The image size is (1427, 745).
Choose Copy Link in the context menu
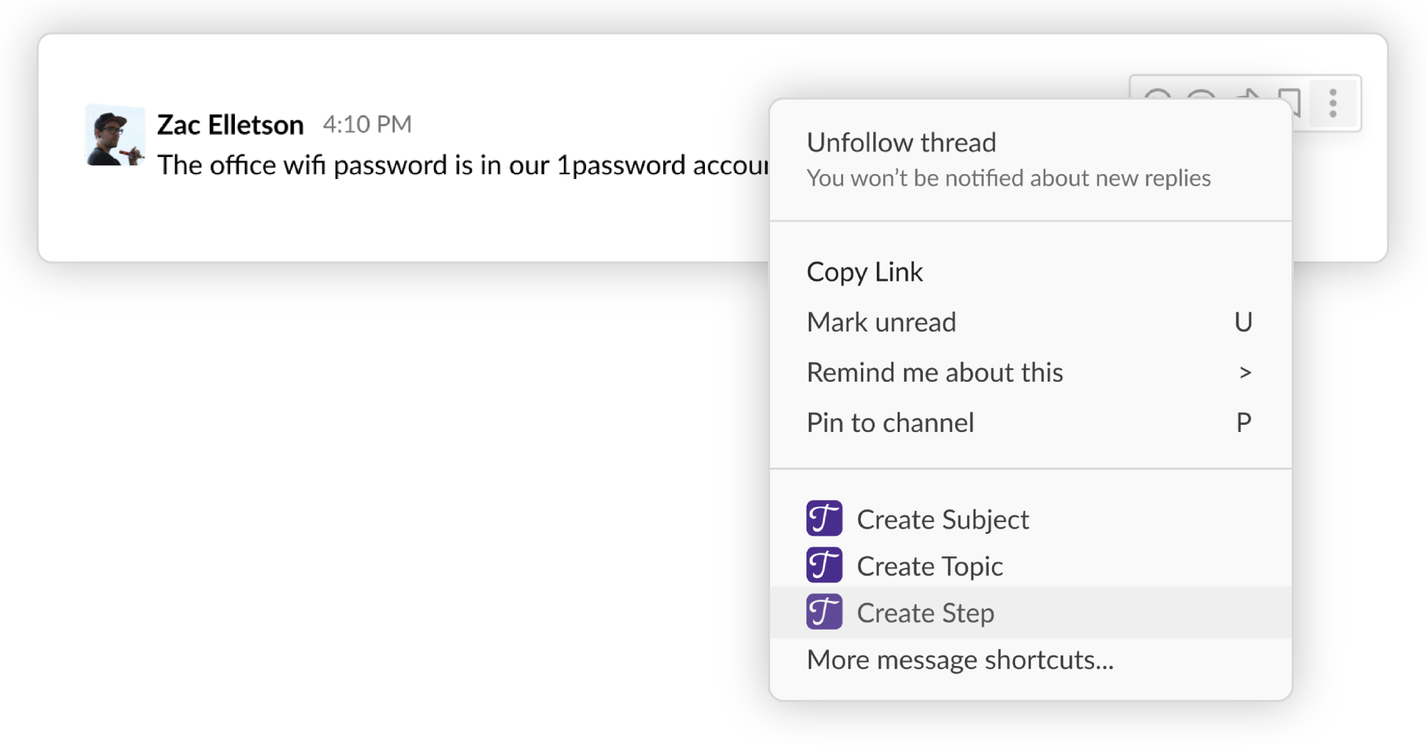865,272
